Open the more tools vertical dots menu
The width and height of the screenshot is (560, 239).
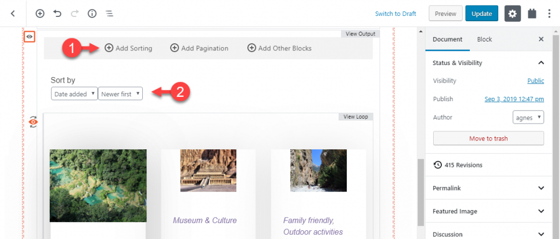click(x=549, y=14)
